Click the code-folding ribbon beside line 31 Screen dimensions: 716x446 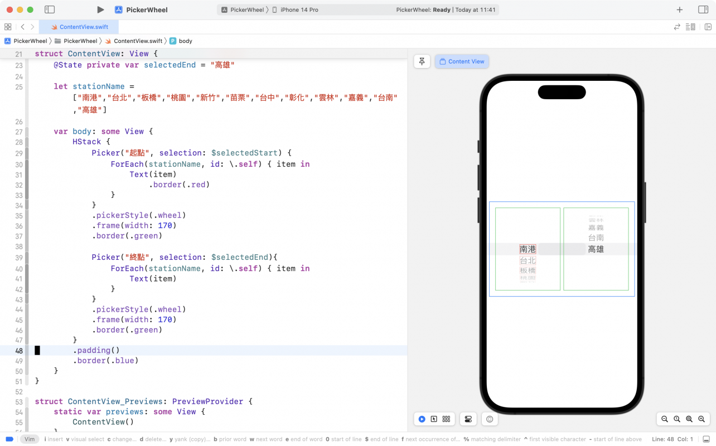pyautogui.click(x=27, y=174)
